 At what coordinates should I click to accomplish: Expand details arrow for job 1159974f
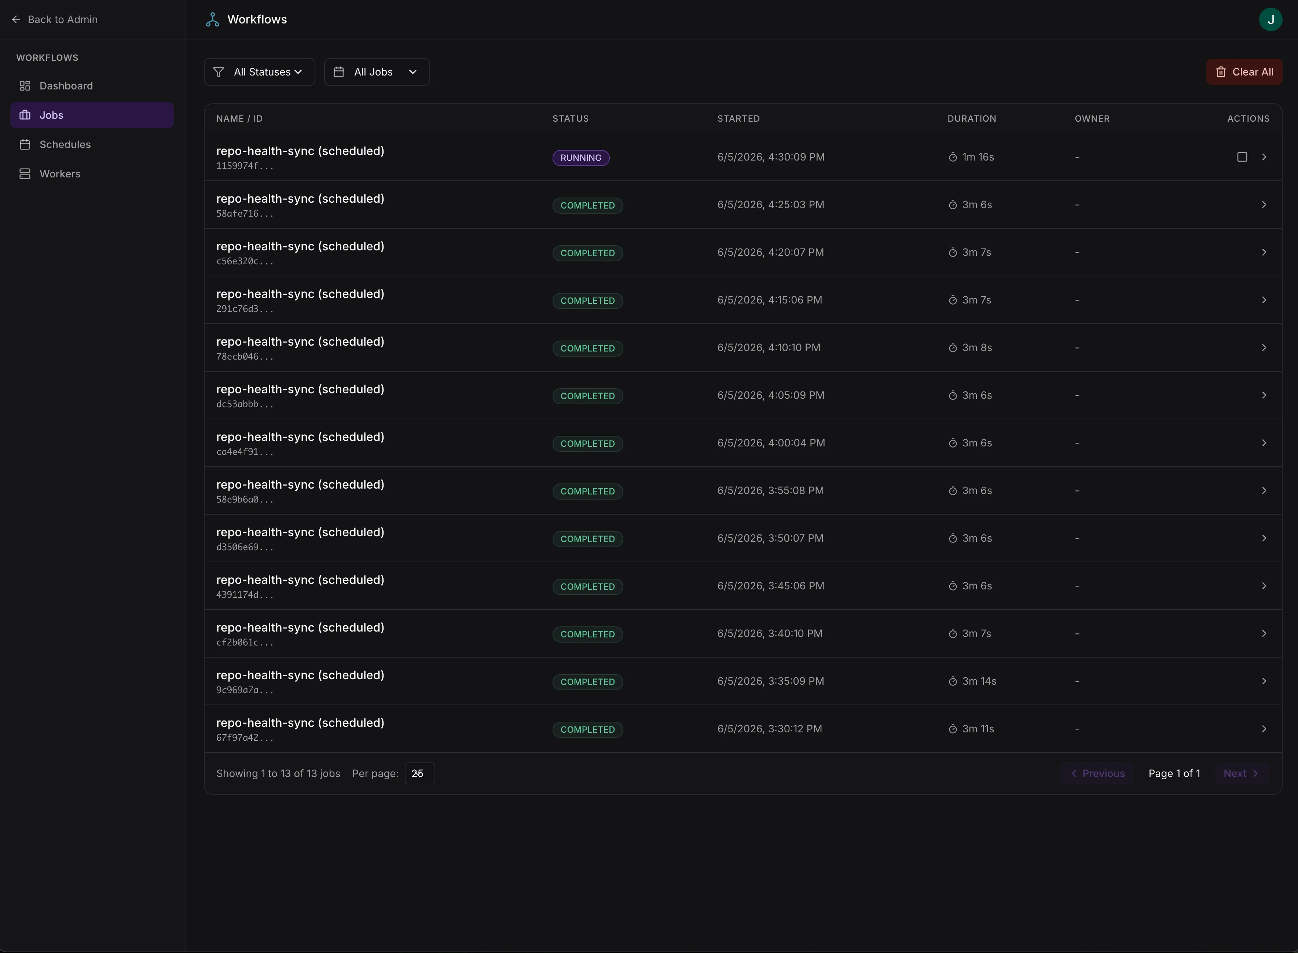click(1264, 157)
